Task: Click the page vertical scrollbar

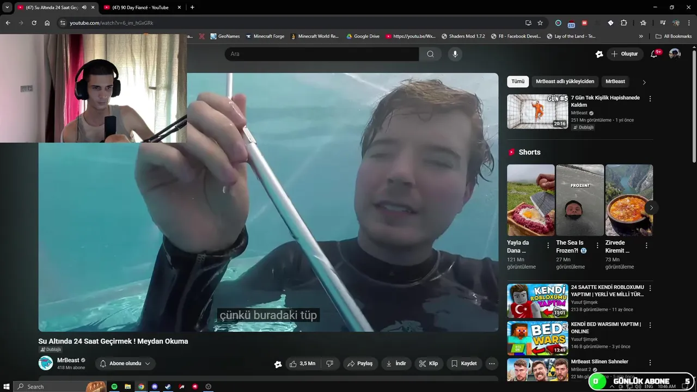Action: 694,106
